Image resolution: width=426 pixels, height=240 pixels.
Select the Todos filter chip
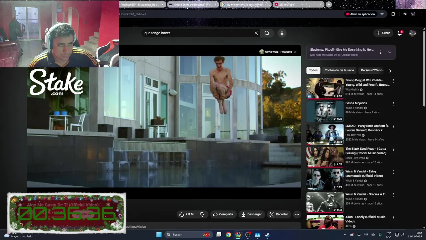(313, 70)
